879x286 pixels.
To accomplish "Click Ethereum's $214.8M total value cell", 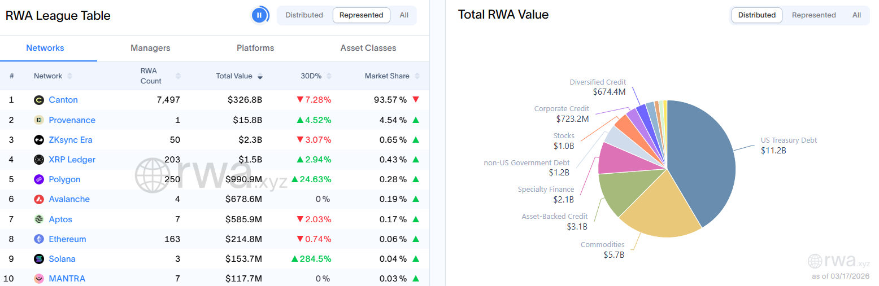I will point(244,239).
